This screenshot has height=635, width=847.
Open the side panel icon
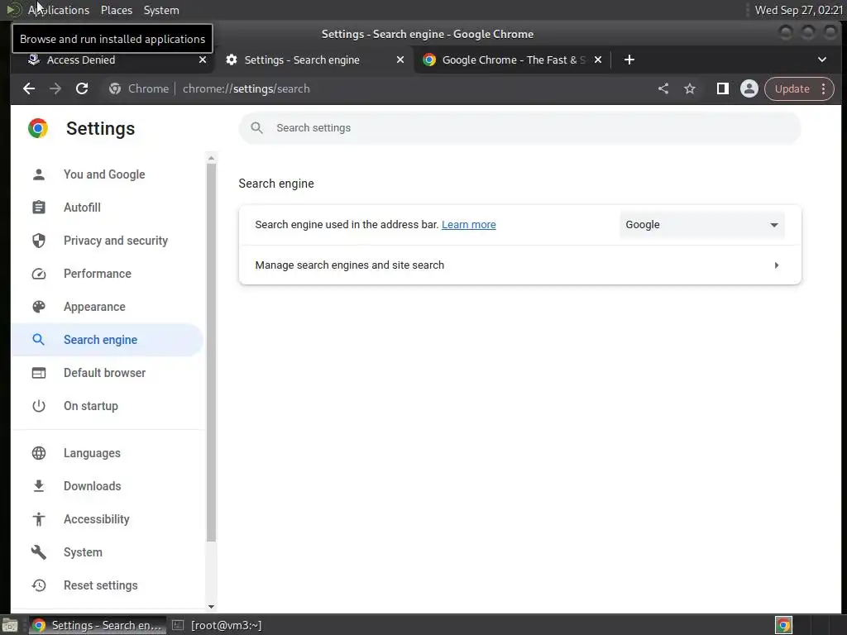coord(722,89)
